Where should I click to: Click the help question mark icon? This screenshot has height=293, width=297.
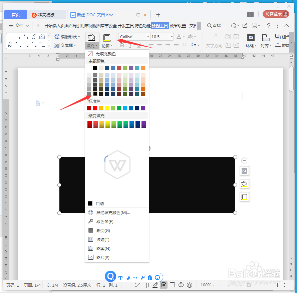point(269,26)
